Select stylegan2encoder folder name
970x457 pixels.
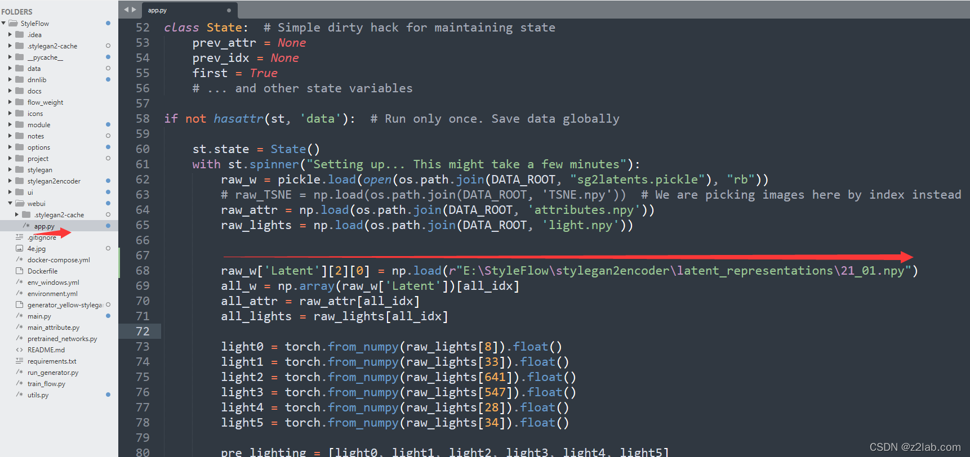[x=54, y=181]
